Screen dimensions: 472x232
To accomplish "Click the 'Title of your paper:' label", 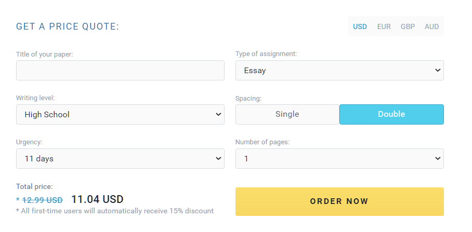I will tap(45, 54).
